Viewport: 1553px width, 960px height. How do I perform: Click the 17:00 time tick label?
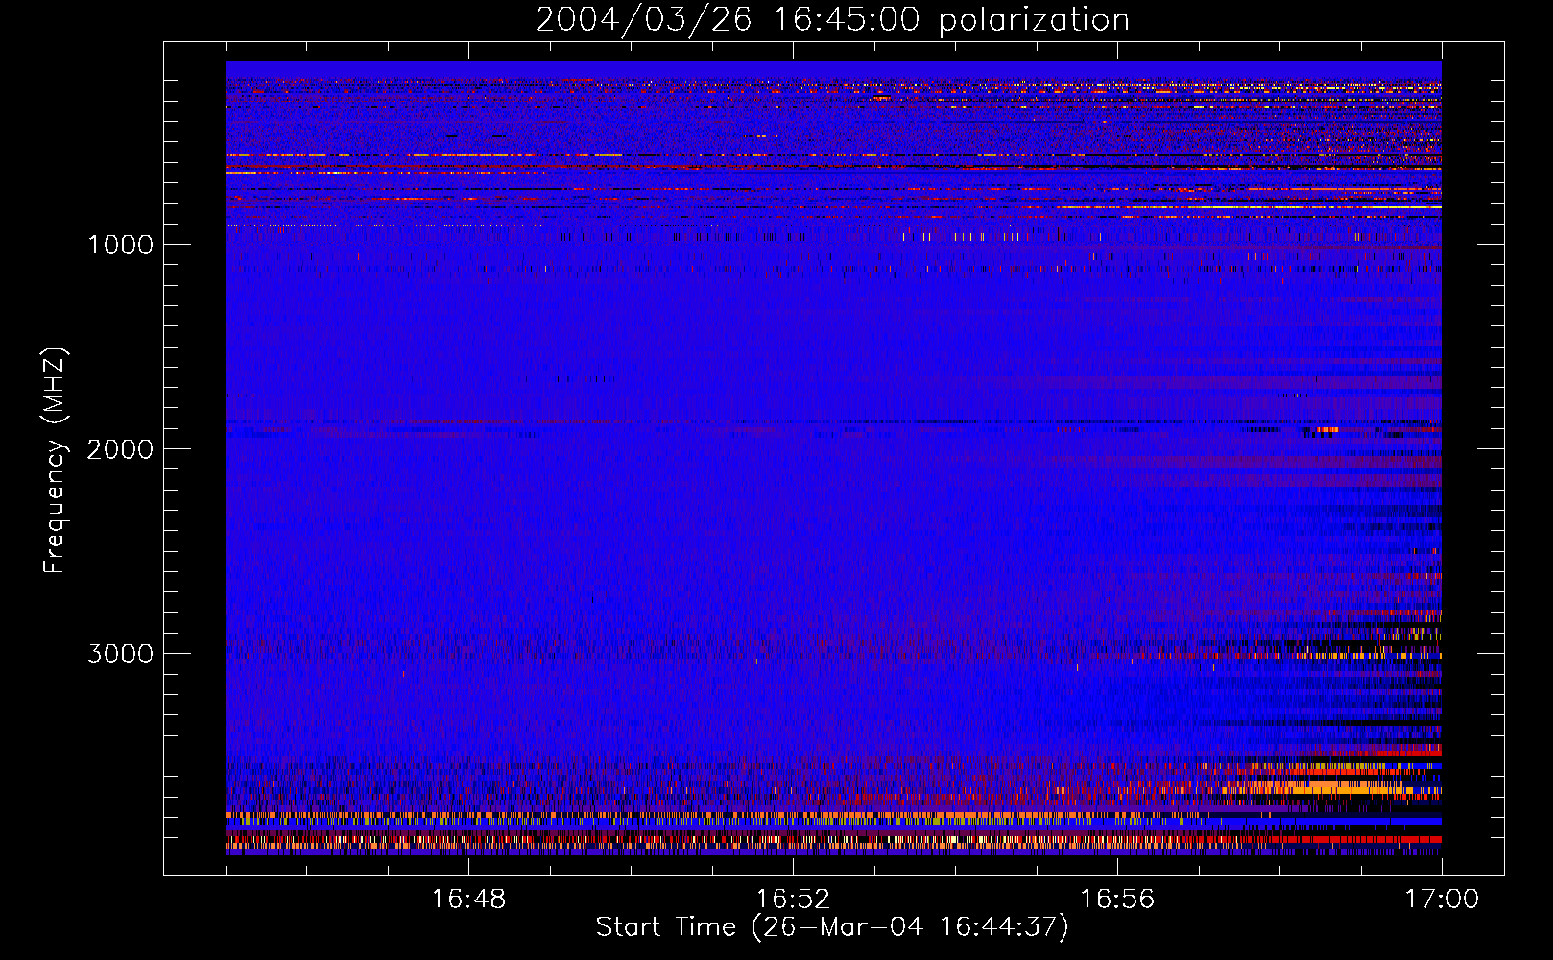(x=1442, y=899)
